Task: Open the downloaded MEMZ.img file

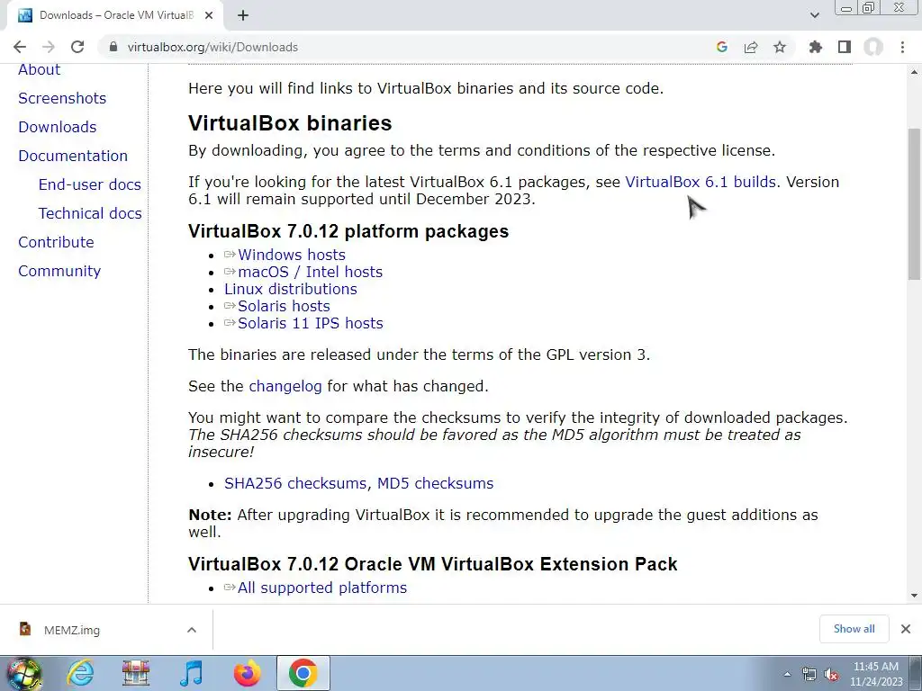Action: (72, 630)
